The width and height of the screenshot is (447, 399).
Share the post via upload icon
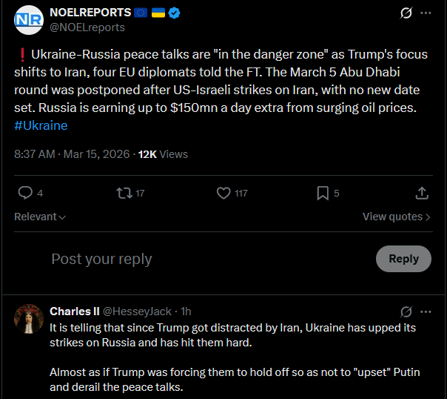pyautogui.click(x=422, y=193)
